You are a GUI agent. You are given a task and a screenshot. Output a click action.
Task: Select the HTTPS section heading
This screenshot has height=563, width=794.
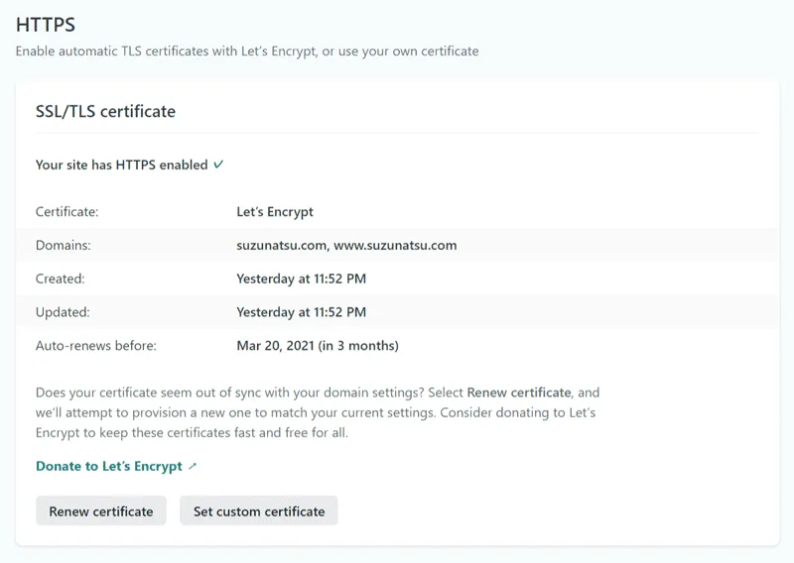tap(46, 24)
